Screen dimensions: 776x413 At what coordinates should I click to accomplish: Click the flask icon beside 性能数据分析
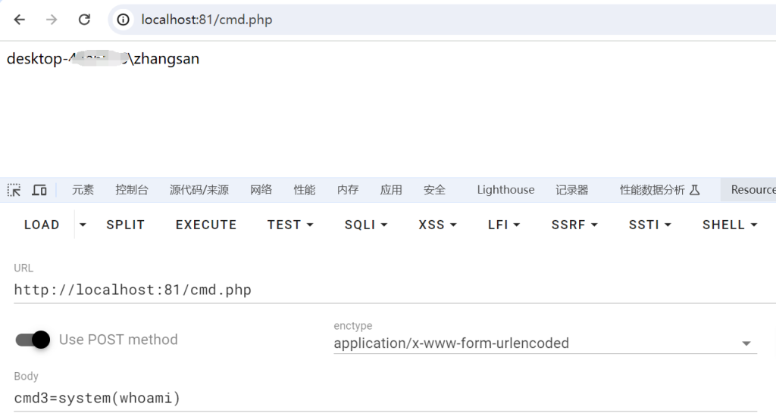click(x=695, y=190)
